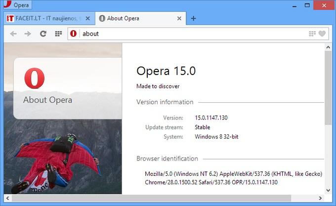Reload the current page
Viewport: 336px width, 206px height.
43,34
